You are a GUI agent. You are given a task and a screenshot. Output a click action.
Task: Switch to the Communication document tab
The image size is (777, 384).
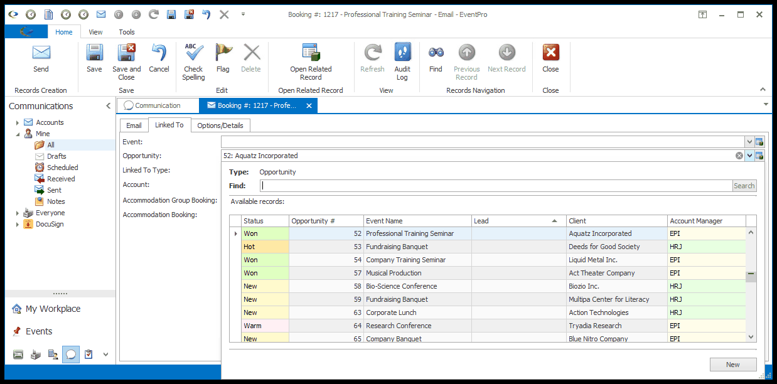(x=158, y=105)
